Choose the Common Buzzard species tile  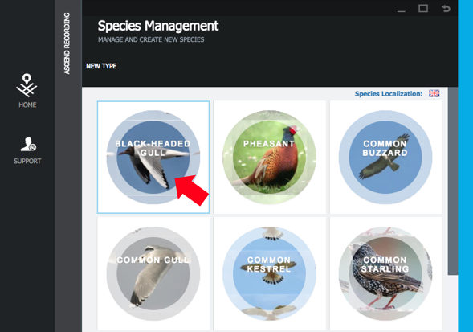pyautogui.click(x=385, y=157)
